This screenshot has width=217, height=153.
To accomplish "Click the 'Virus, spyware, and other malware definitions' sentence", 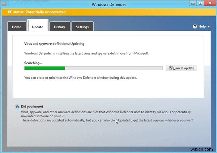I will (106, 114).
